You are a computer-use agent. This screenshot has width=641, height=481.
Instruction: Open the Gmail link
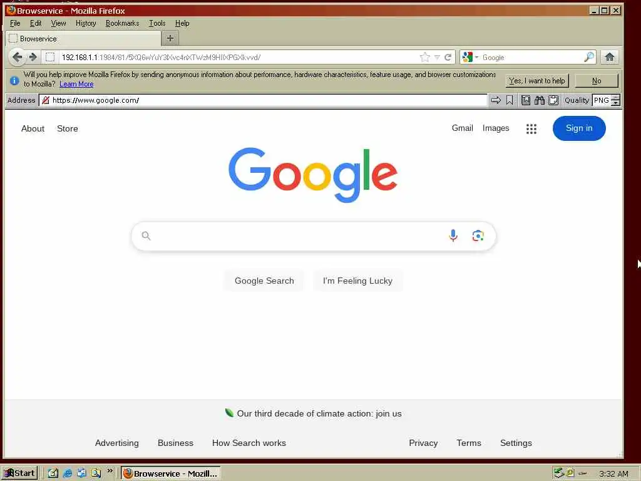point(463,128)
